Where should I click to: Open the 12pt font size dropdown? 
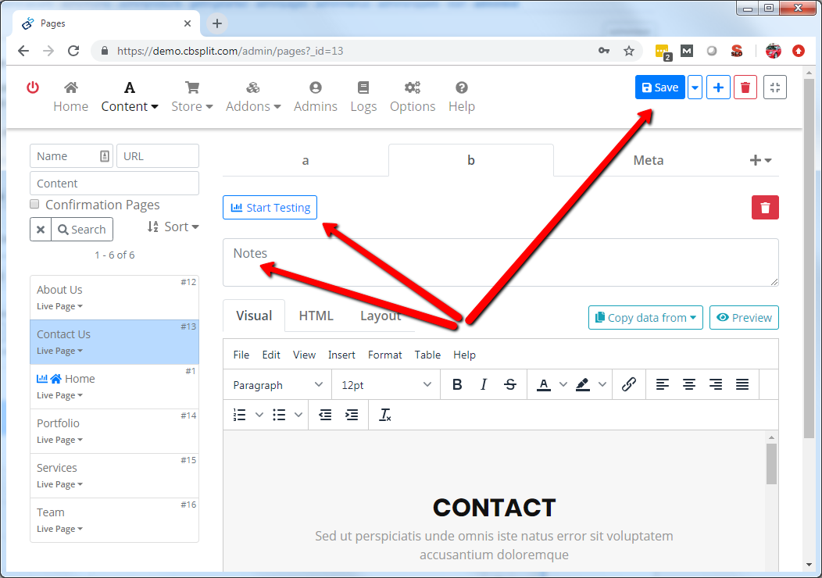click(386, 384)
